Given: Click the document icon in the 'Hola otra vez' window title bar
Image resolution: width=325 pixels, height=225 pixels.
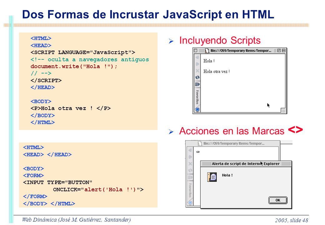Looking at the screenshot, I should [x=207, y=51].
